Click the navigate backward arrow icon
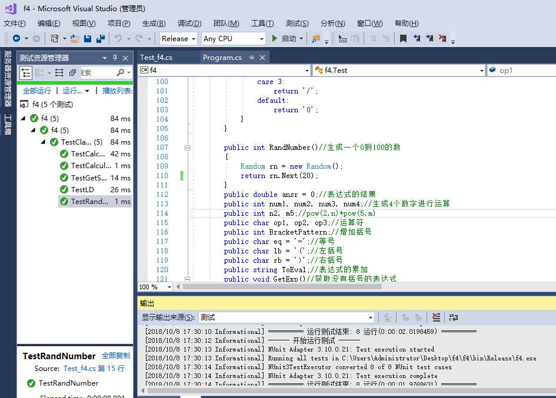This screenshot has height=398, width=556. tap(16, 38)
